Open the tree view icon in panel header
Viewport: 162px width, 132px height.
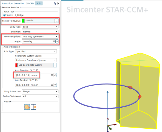coord(55,3)
